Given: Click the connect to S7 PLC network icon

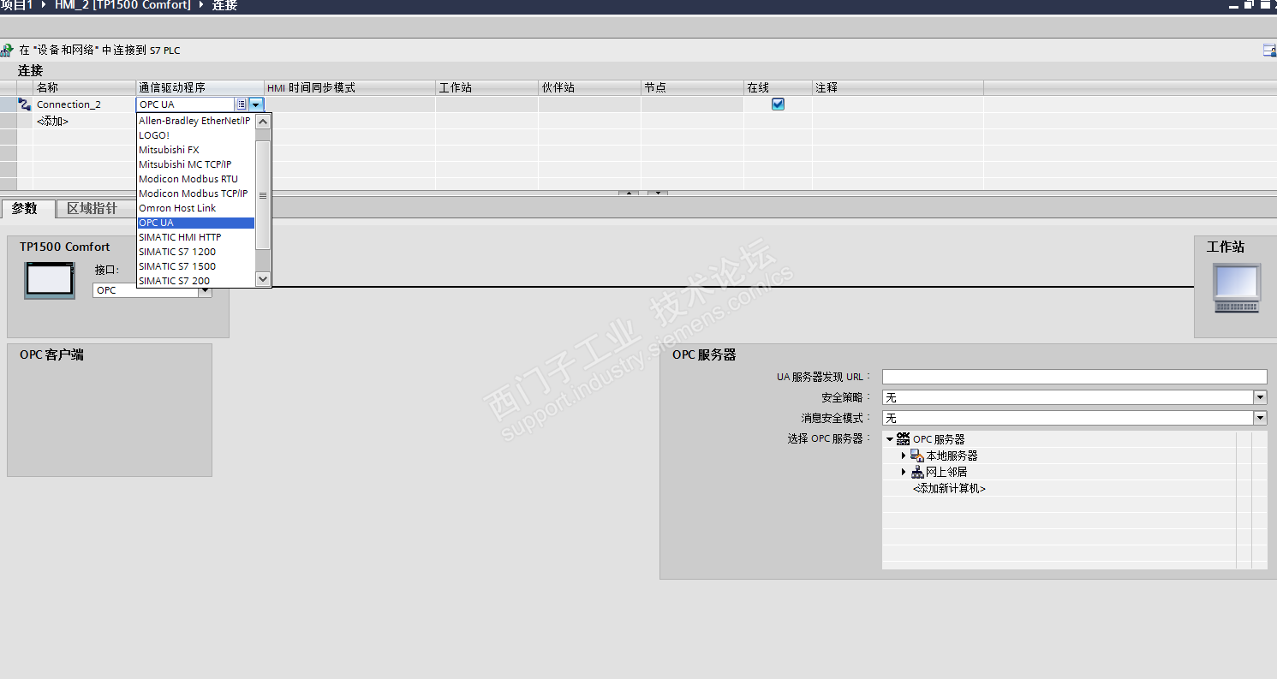Looking at the screenshot, I should tap(7, 51).
